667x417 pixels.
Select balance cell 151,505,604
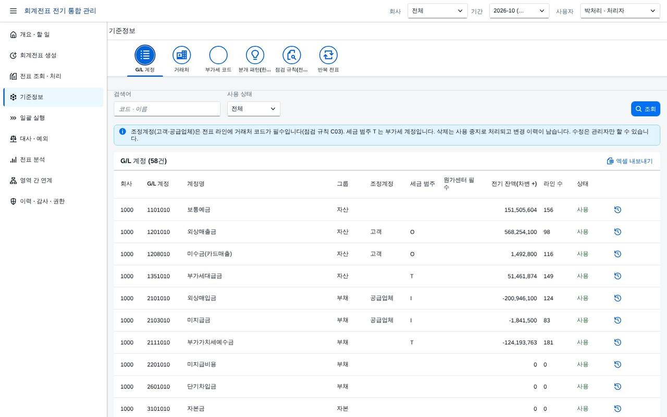point(521,210)
